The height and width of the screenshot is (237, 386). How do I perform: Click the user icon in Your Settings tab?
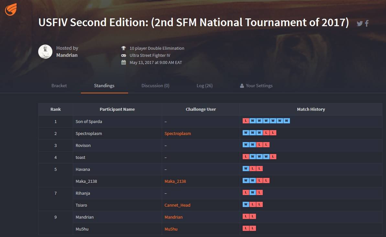click(x=242, y=86)
